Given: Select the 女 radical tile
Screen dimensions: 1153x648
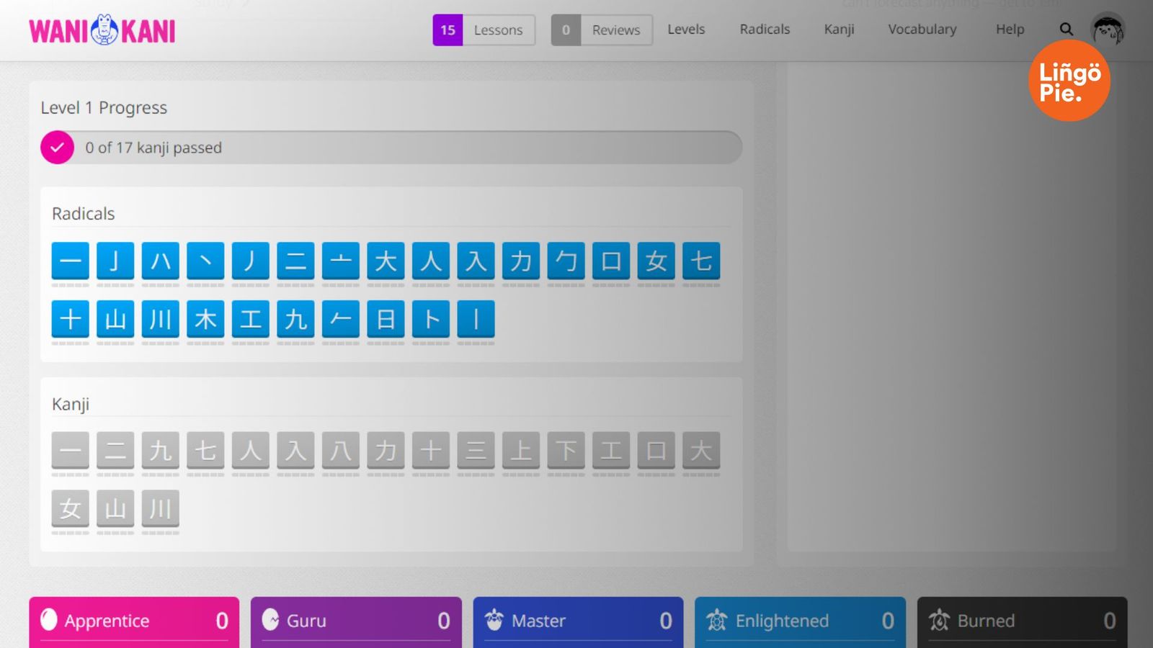Looking at the screenshot, I should tap(656, 261).
